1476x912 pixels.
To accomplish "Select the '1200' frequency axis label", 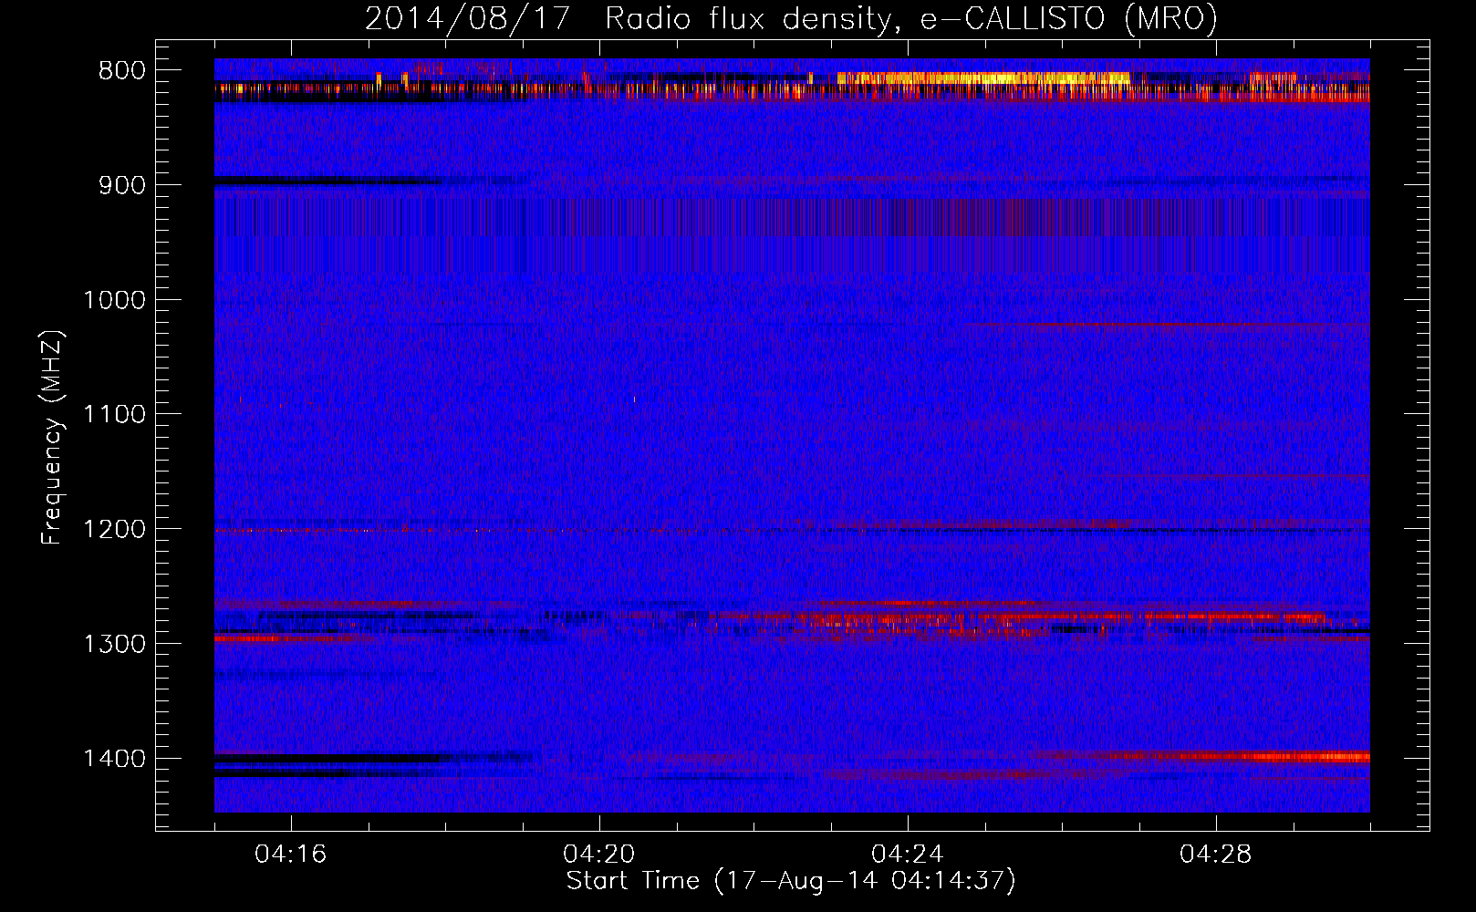I will pyautogui.click(x=115, y=530).
